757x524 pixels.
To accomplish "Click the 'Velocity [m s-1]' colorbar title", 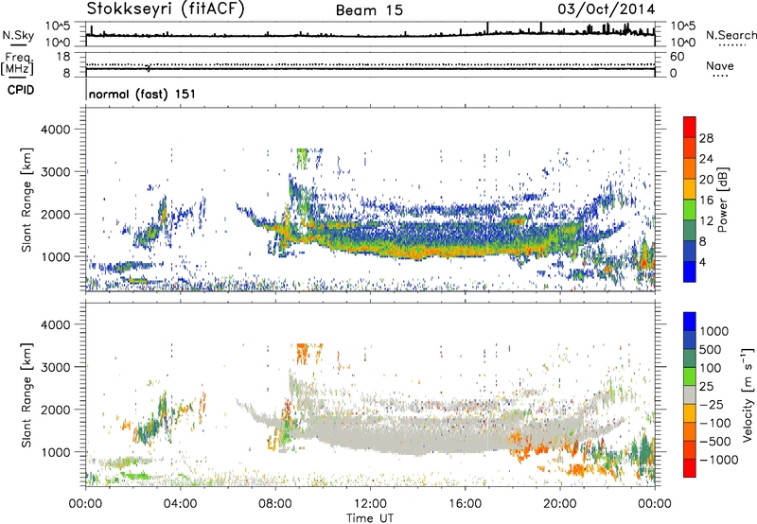I will pyautogui.click(x=747, y=394).
